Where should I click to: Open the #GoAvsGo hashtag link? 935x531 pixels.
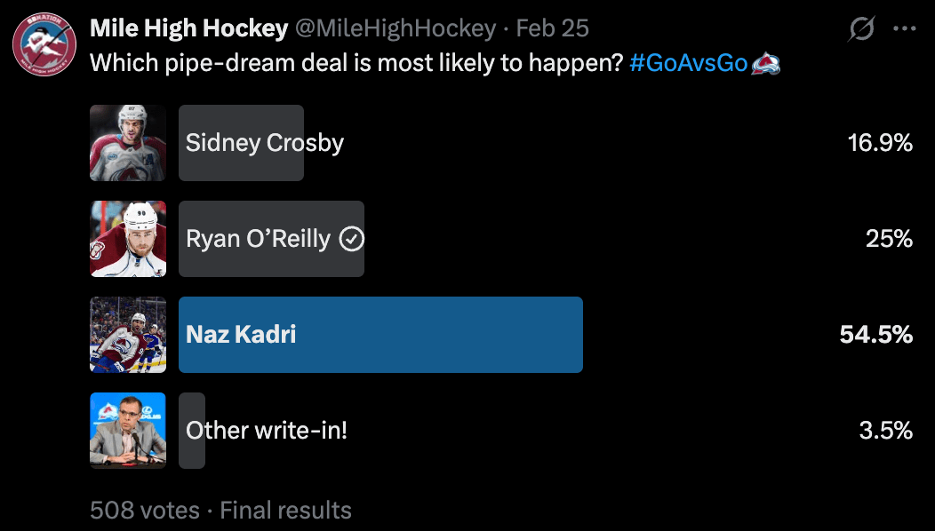[x=688, y=64]
